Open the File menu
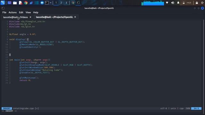205x115 pixels. pyautogui.click(x=4, y=12)
